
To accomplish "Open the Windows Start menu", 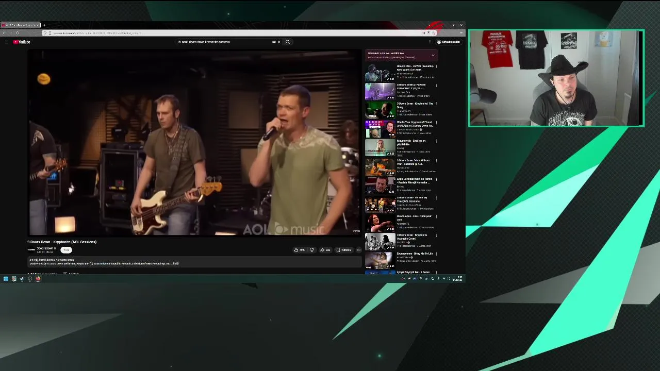I will coord(6,279).
